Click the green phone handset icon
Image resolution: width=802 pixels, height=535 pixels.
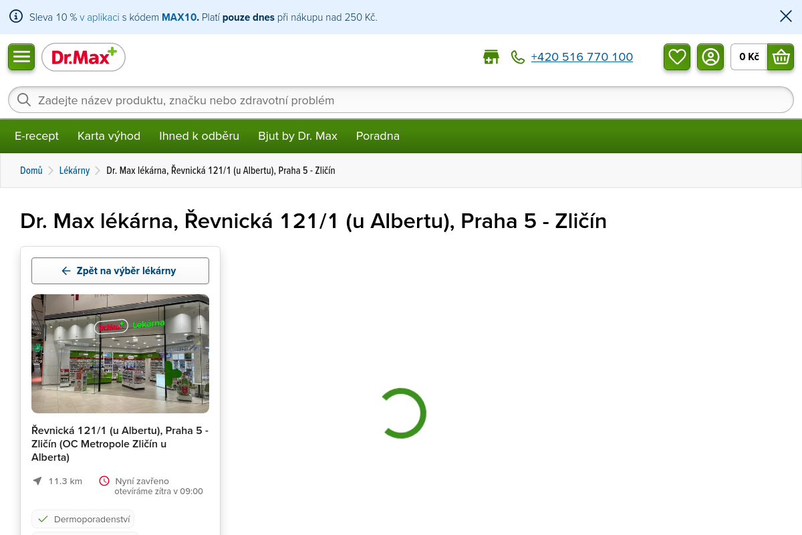click(518, 58)
